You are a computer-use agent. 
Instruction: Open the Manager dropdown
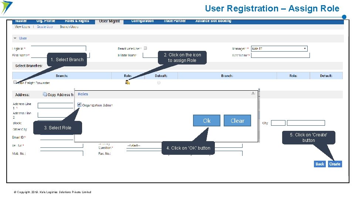pos(279,49)
